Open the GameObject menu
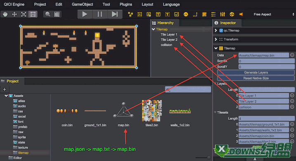 [x=82, y=5]
